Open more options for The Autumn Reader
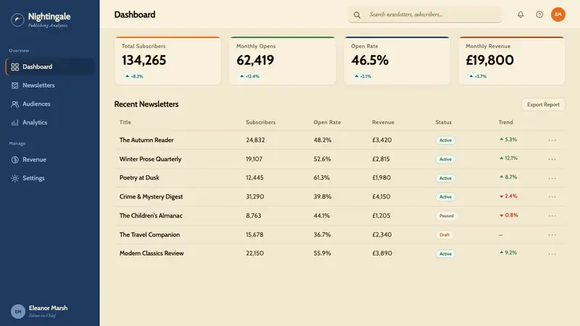The image size is (580, 326). 552,141
